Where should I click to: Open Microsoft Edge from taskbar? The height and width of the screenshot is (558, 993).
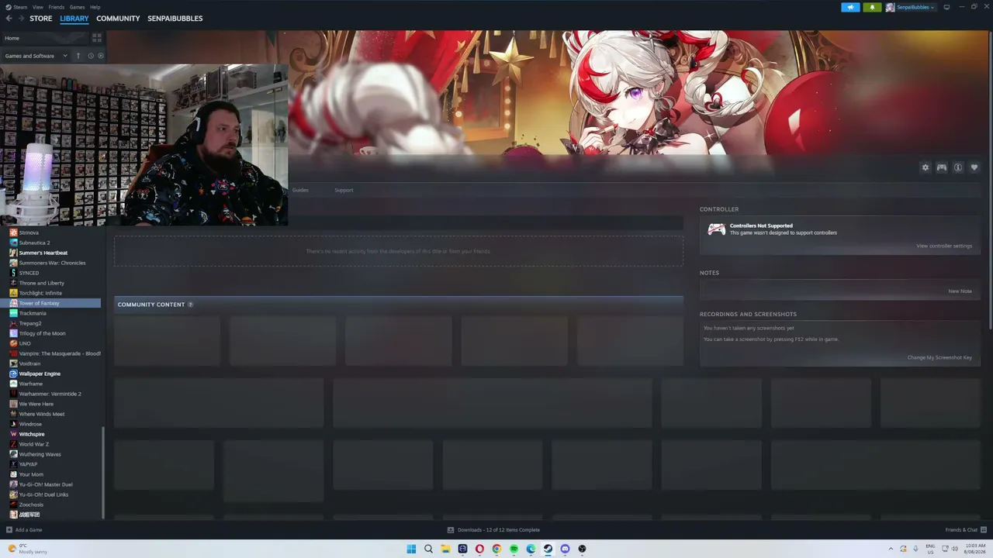pos(531,549)
